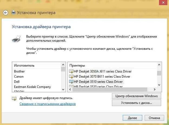The image size is (169, 125).
Task: Select Canon in manufacturer list
Action: point(19,77)
